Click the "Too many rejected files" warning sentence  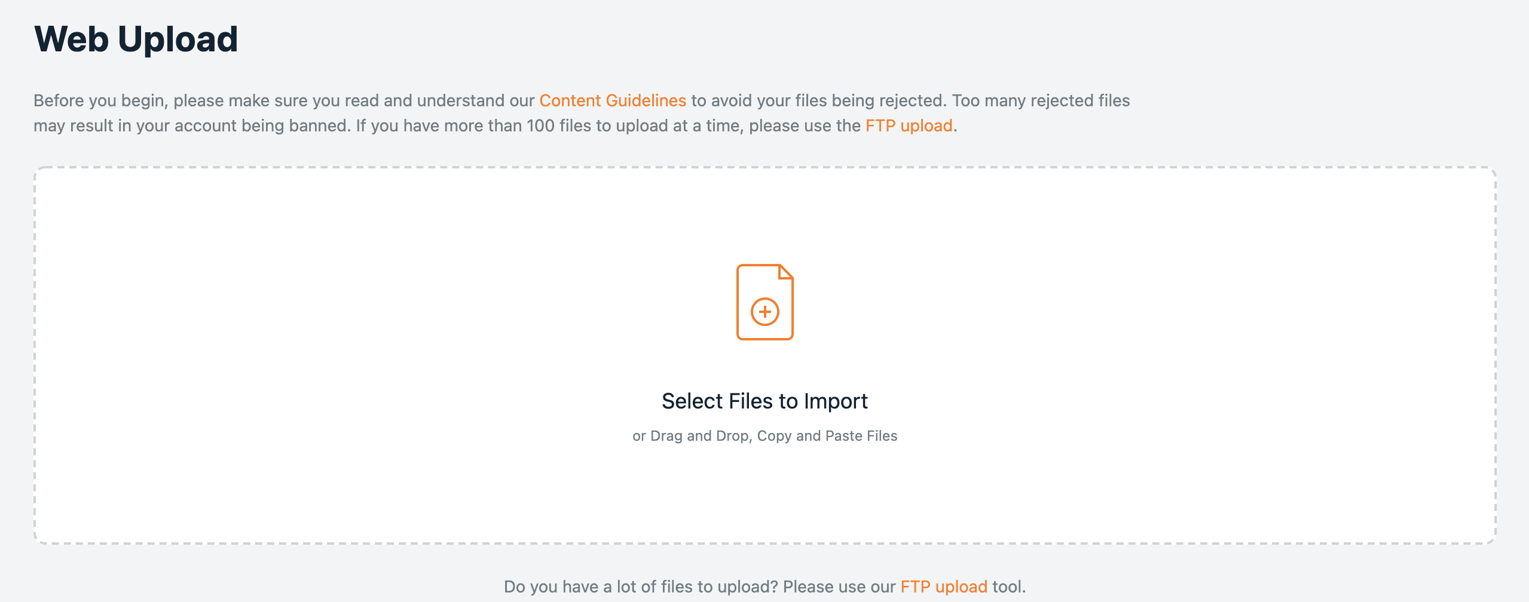(x=1040, y=100)
